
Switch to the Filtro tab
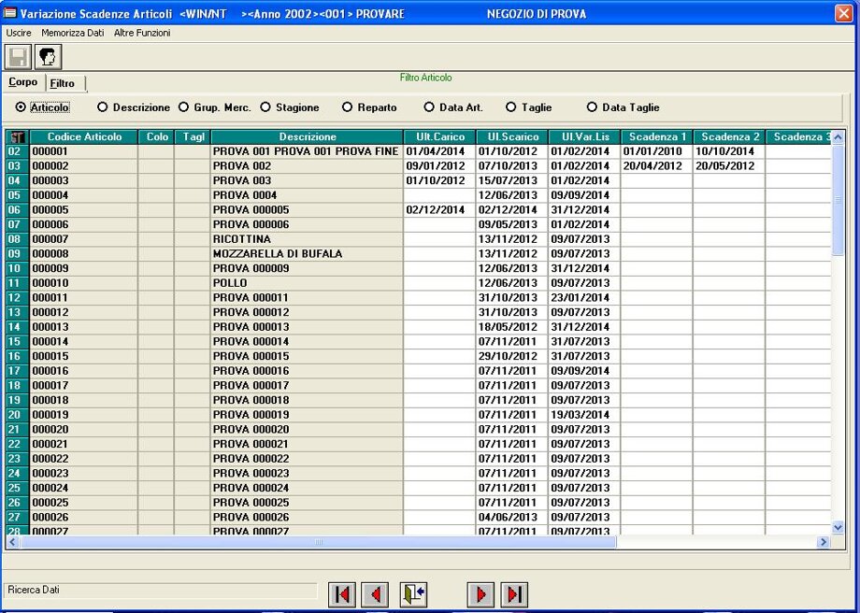(x=64, y=83)
